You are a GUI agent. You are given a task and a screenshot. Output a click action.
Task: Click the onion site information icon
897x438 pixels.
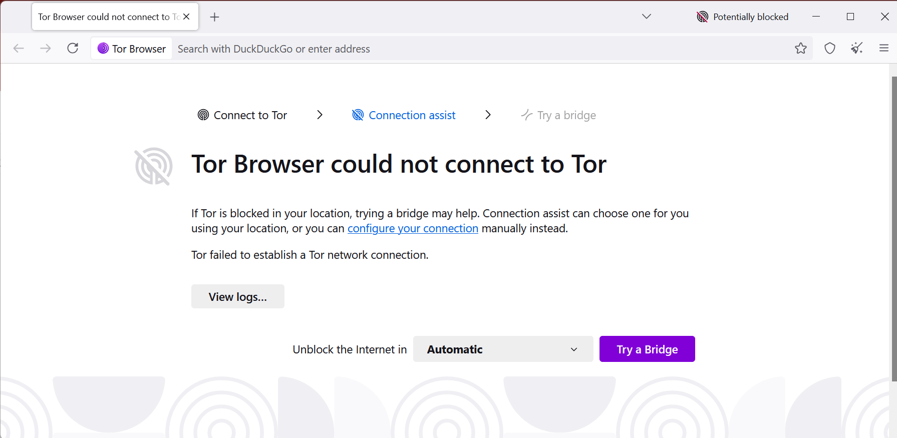tap(104, 48)
